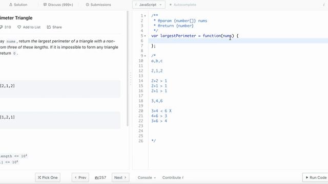
Task: Click the Pick One button label
Action: pos(50,177)
